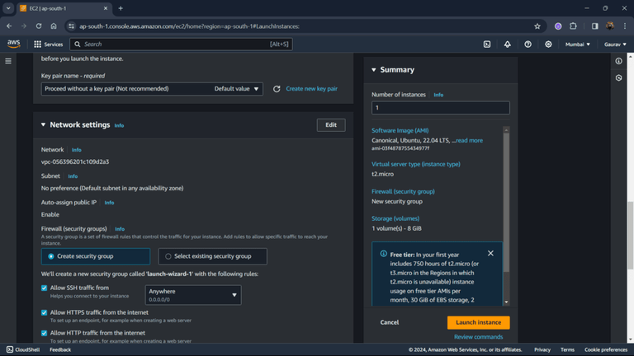Click the Launch instance button
Viewport: 634px width, 356px height.
[478, 322]
